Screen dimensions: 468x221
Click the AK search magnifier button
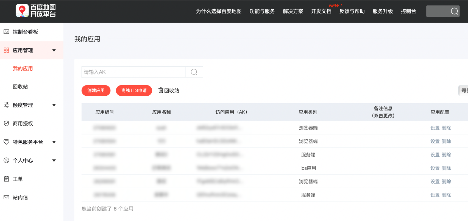[x=194, y=72]
